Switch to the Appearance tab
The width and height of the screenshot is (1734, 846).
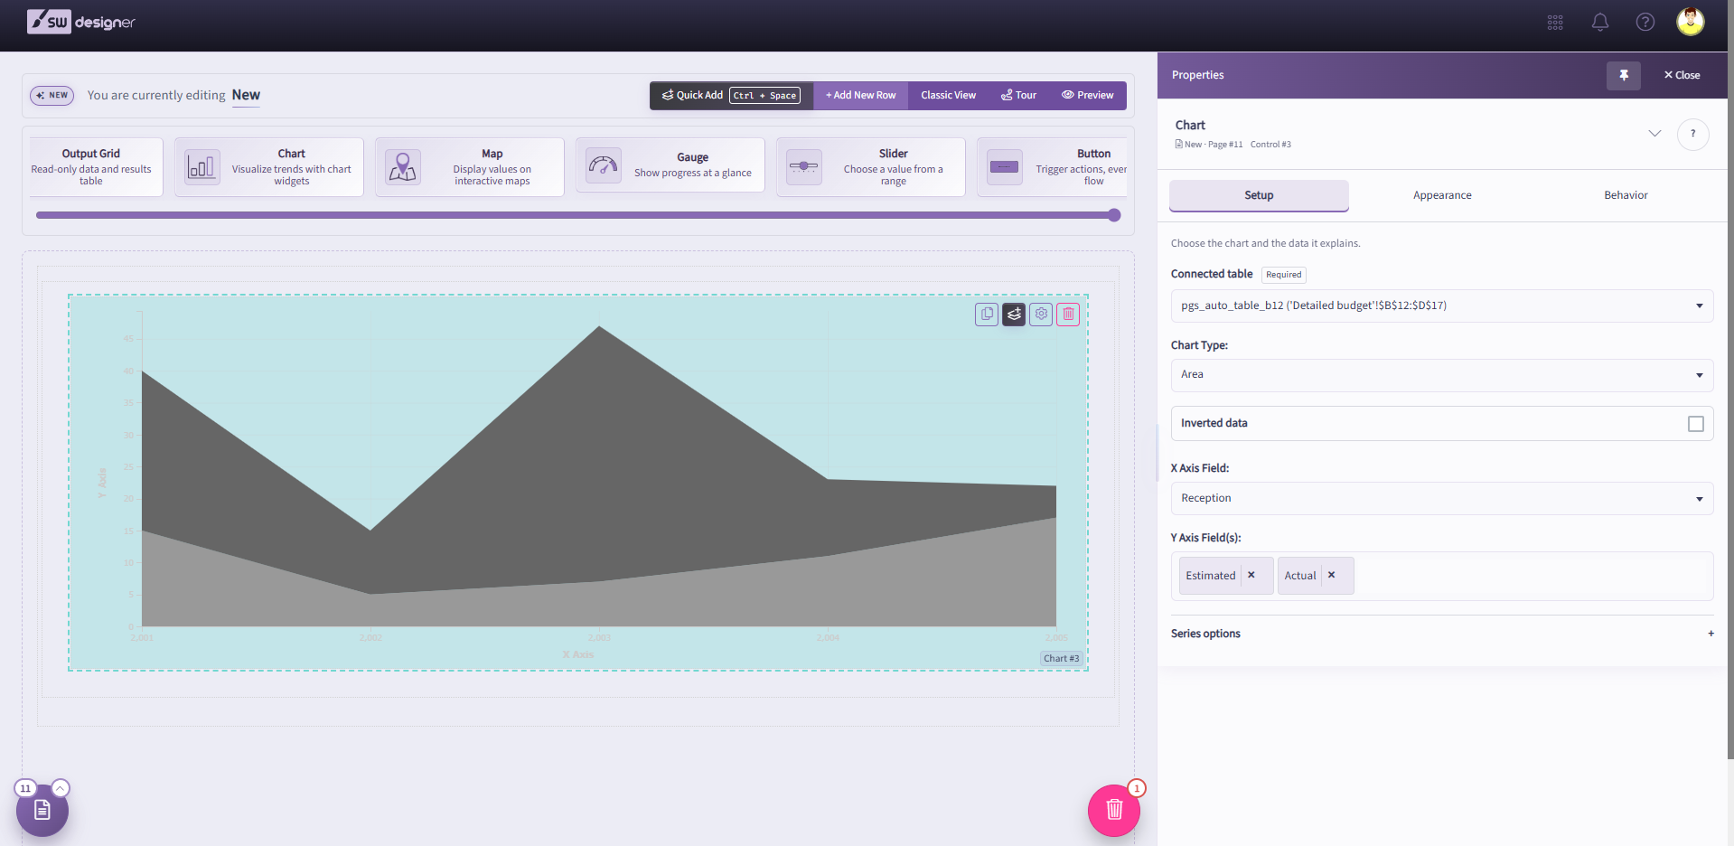click(x=1442, y=195)
